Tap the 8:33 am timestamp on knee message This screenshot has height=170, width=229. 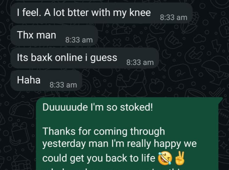(x=174, y=18)
